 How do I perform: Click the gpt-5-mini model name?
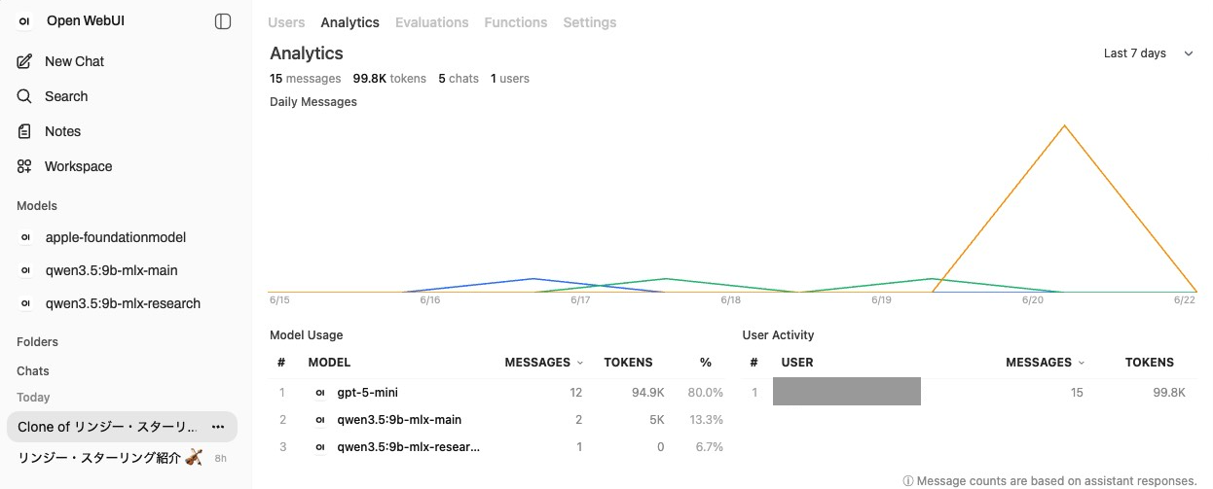[367, 393]
